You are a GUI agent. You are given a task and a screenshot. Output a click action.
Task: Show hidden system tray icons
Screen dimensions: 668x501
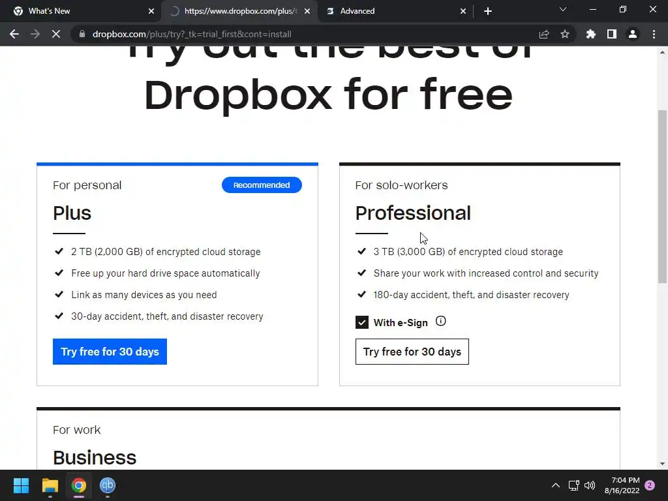click(x=556, y=485)
